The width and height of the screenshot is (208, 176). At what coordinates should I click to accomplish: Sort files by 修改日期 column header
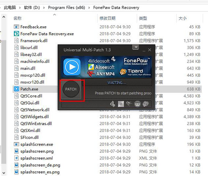point(107,18)
